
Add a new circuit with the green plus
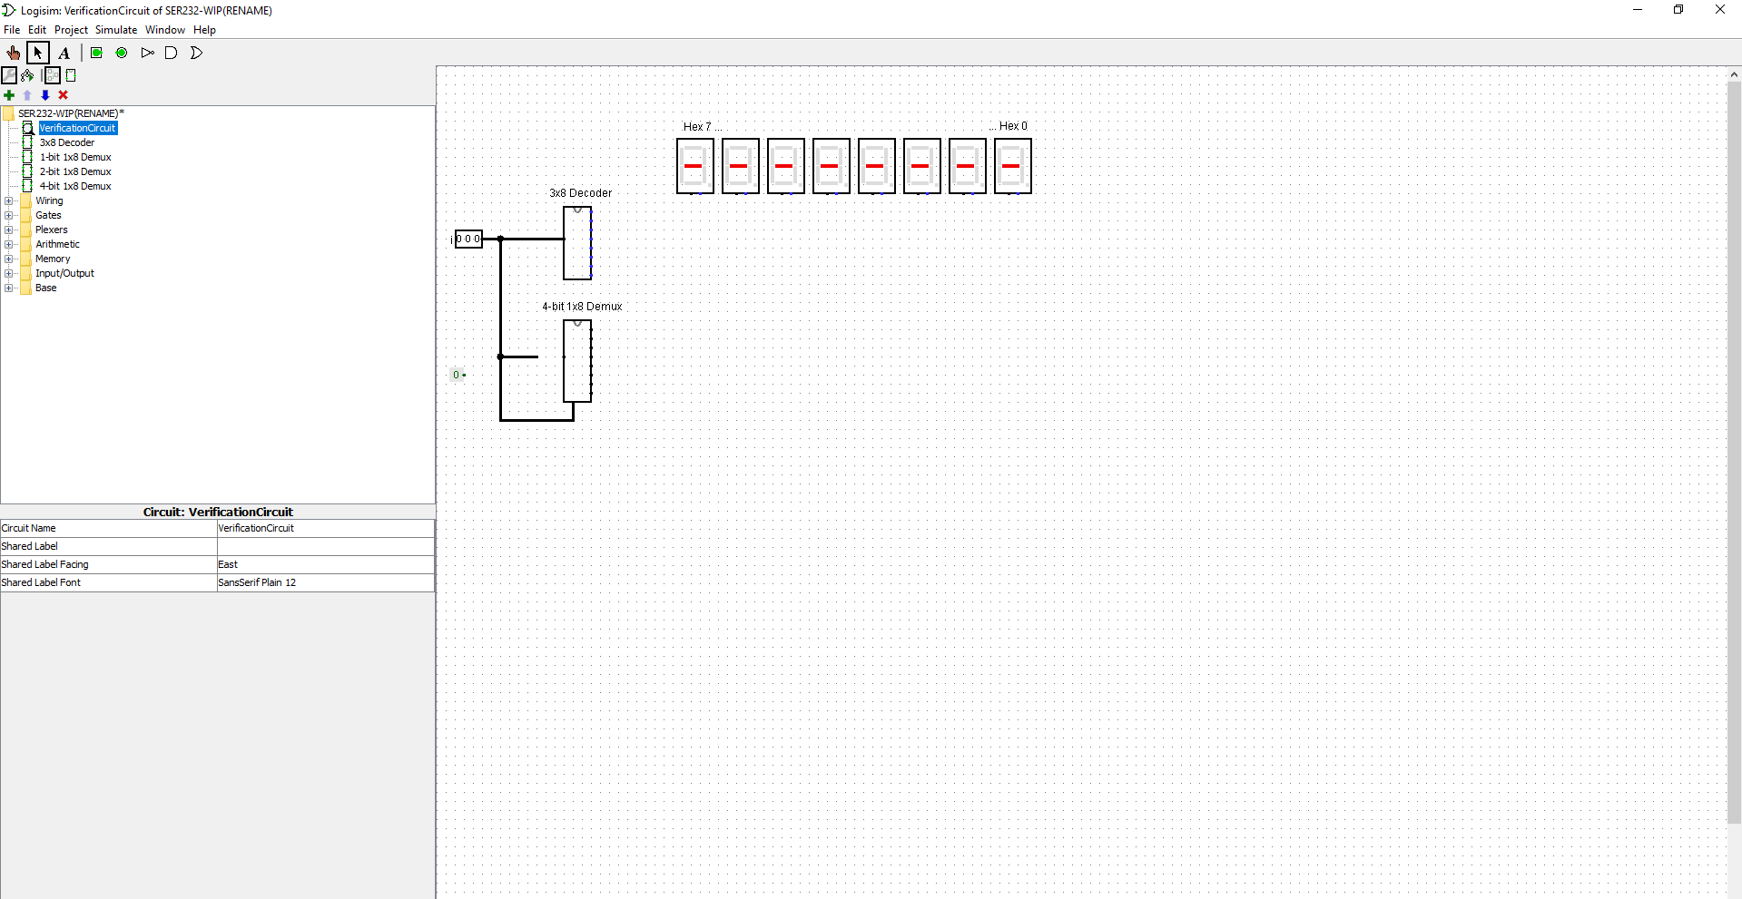tap(10, 95)
